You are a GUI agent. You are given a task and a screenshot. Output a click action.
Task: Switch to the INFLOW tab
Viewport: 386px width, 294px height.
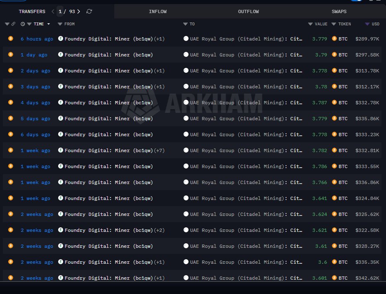pyautogui.click(x=158, y=11)
